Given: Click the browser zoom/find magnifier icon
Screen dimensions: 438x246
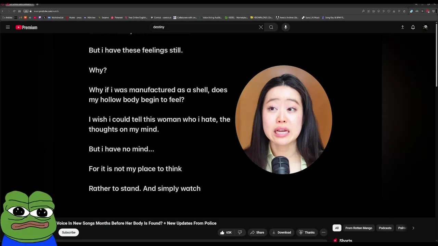Looking at the screenshot, I should click(x=363, y=11).
